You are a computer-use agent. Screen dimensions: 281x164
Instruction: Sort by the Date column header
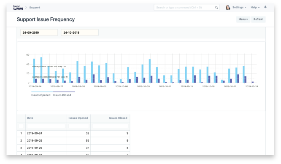[30, 118]
